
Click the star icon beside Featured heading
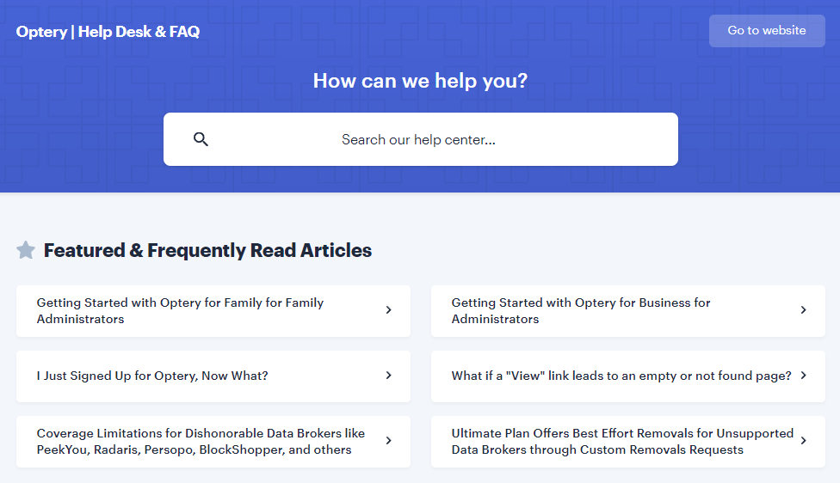(26, 250)
